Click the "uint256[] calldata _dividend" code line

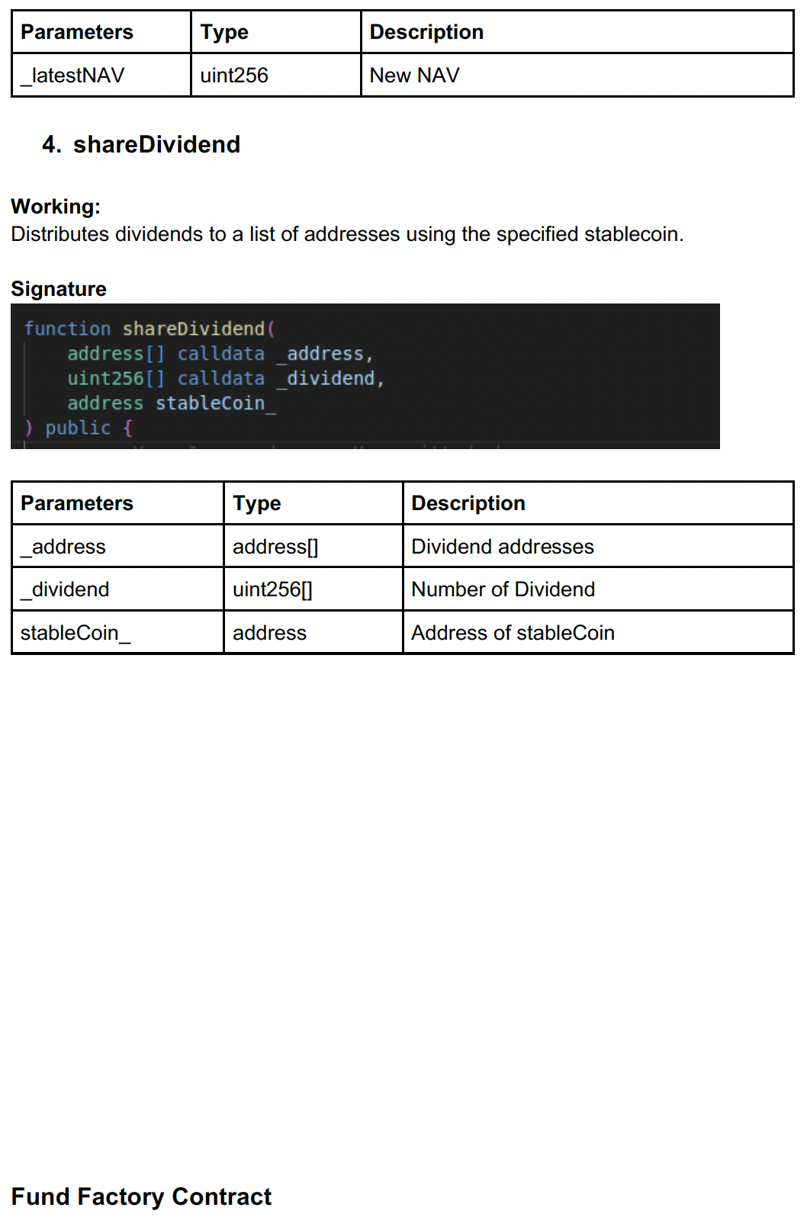[225, 378]
